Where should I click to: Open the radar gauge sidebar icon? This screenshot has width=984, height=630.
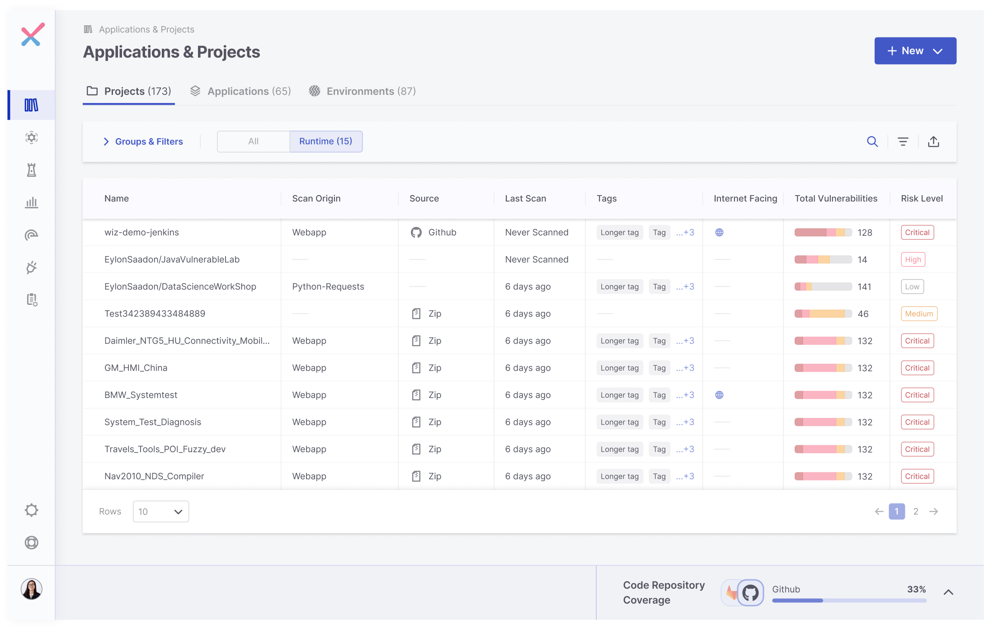pos(32,235)
